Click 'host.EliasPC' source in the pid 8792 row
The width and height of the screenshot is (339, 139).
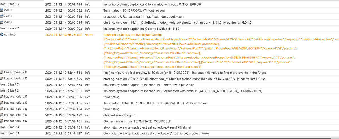[x=10, y=84]
